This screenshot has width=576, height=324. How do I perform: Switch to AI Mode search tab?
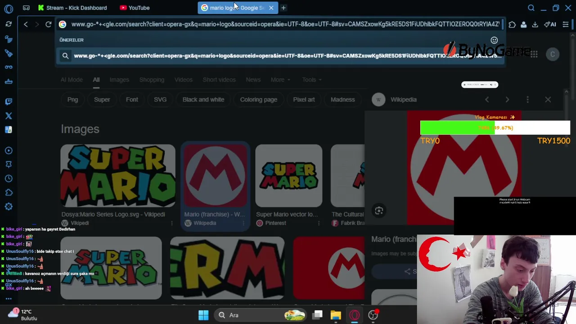coord(72,80)
